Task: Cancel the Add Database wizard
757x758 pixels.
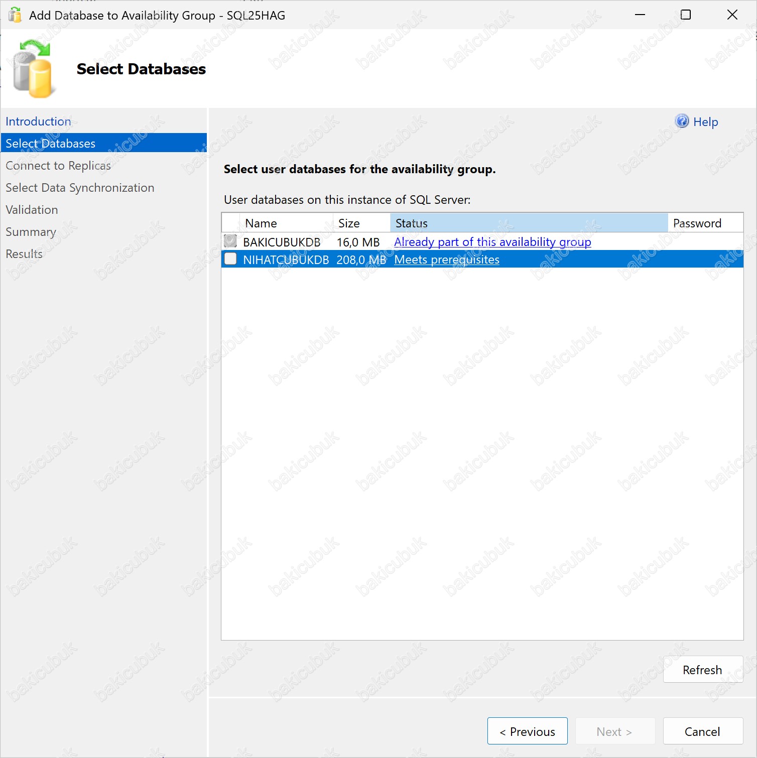Action: pos(702,731)
